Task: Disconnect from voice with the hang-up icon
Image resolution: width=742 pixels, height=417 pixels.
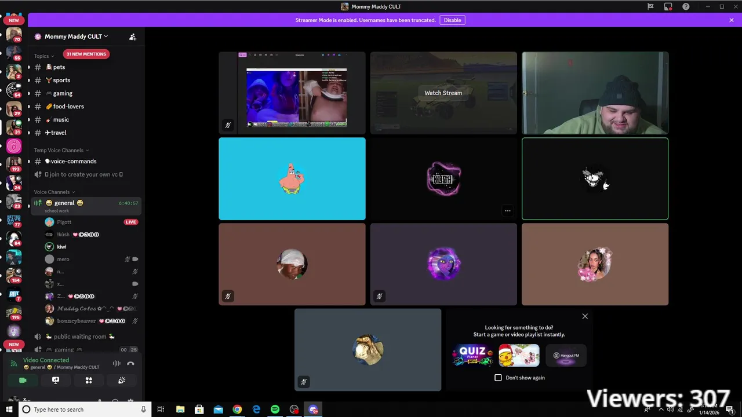Action: [x=130, y=363]
